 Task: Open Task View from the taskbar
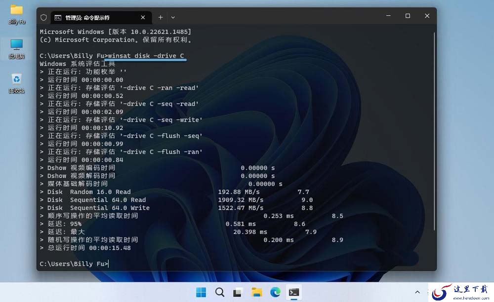tap(238, 292)
